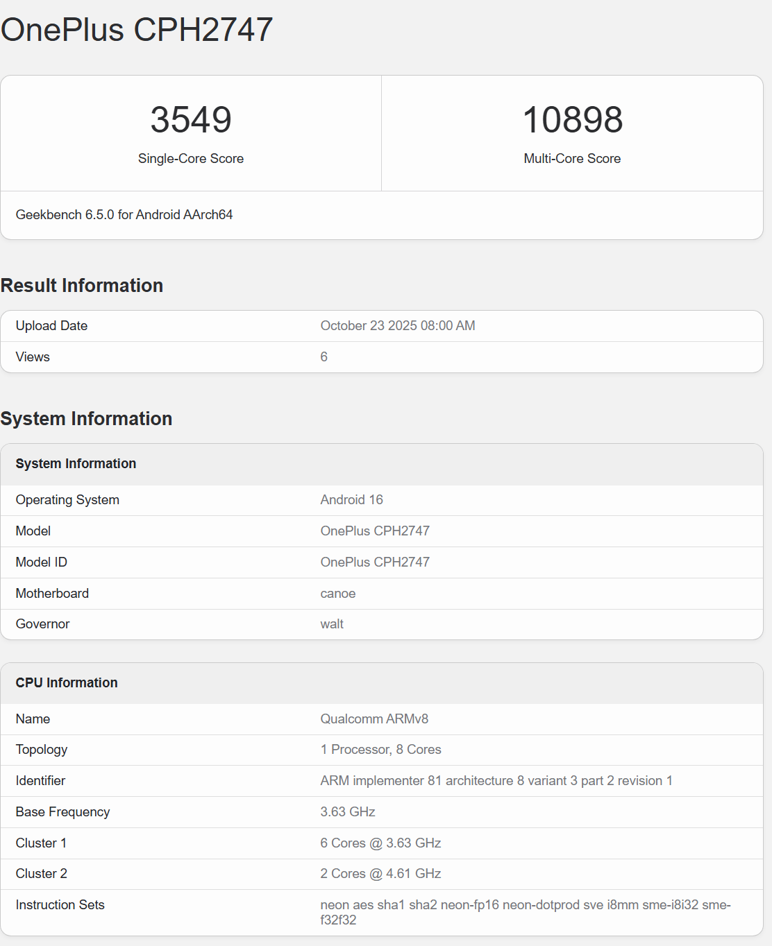Click the Views row label
Viewport: 772px width, 946px height.
(33, 356)
